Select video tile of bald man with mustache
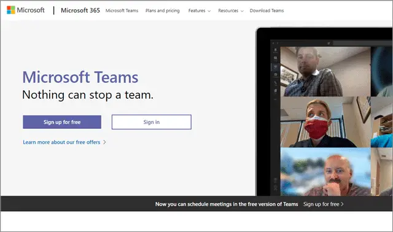Viewport: 393px width, 232px height. 325,172
